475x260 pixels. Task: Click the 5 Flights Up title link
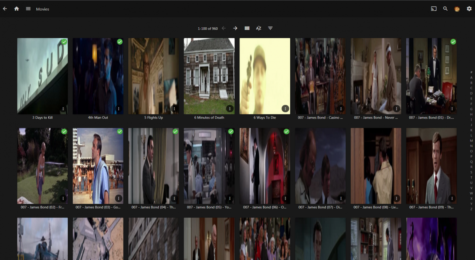(154, 118)
